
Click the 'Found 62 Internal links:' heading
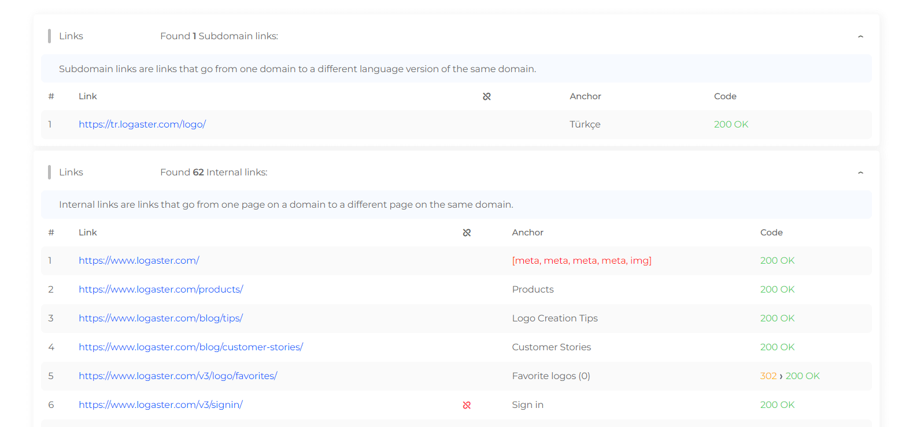click(x=214, y=172)
